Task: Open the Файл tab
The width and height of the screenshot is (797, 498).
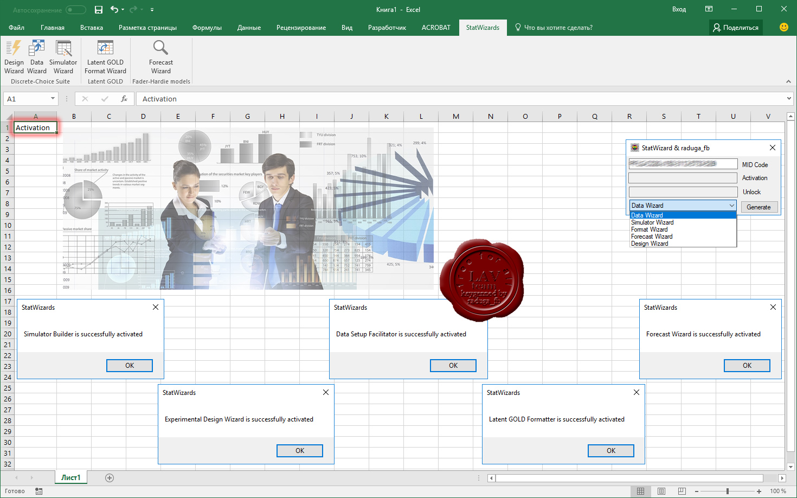Action: point(16,27)
